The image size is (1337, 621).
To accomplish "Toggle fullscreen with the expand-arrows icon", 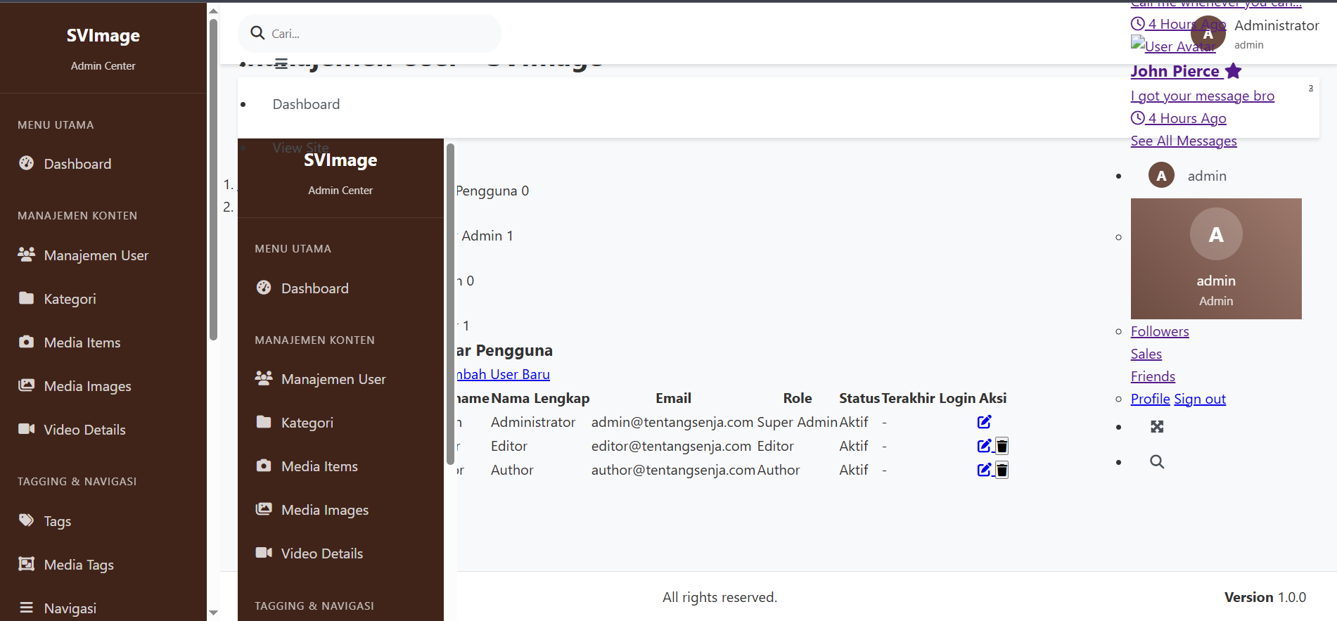I will 1157,427.
